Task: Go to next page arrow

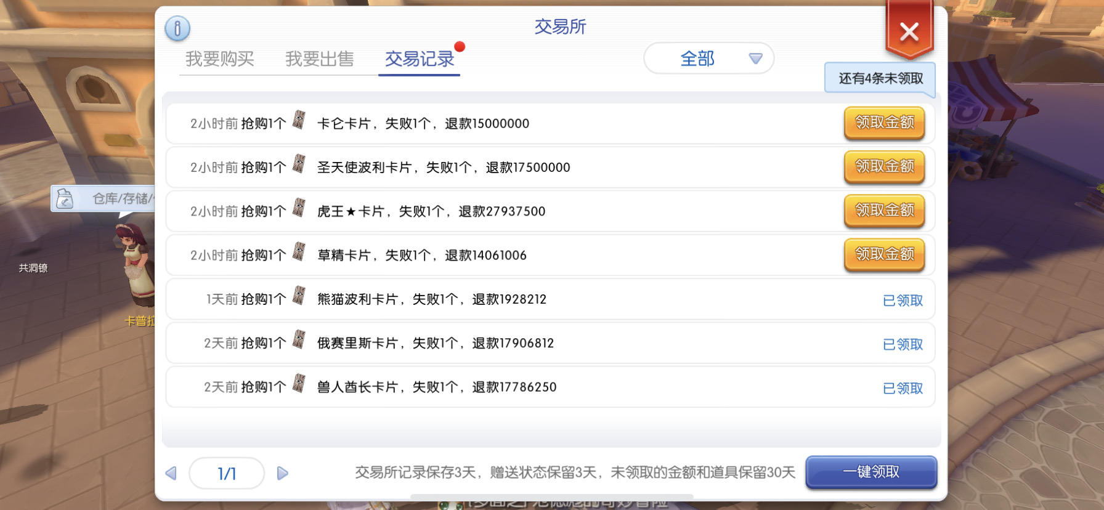Action: click(x=283, y=473)
